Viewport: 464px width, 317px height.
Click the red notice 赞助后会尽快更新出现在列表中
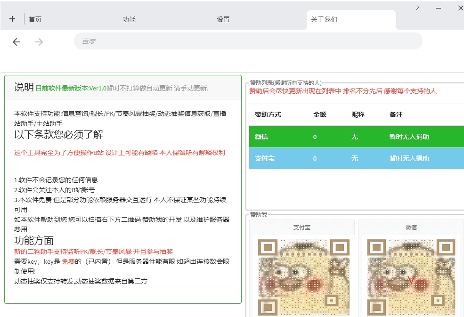click(295, 91)
